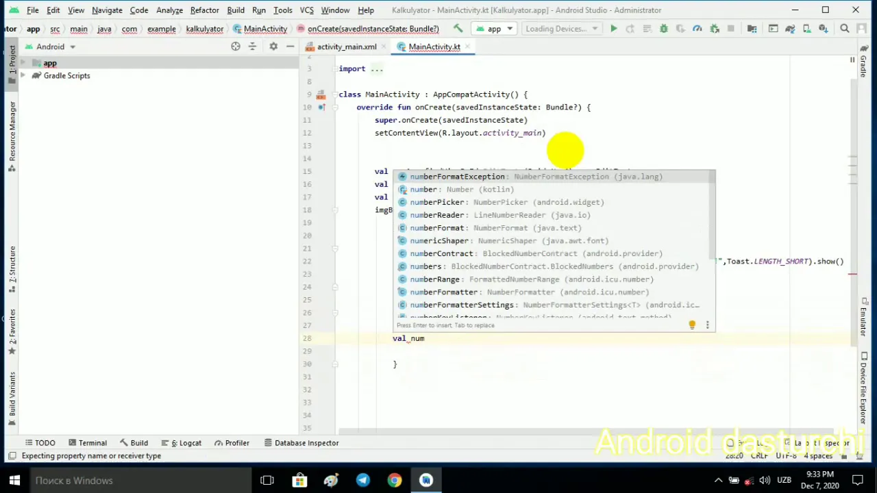Click the yellow intention lightbulb in popup
Image resolution: width=877 pixels, height=493 pixels.
coord(692,325)
